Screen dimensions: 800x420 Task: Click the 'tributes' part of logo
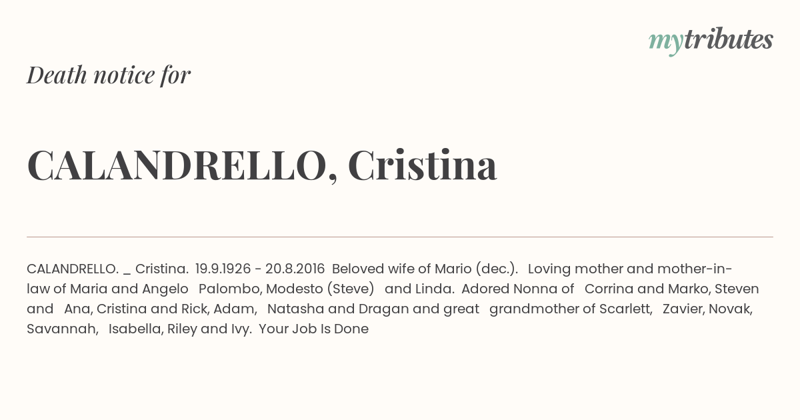click(728, 40)
